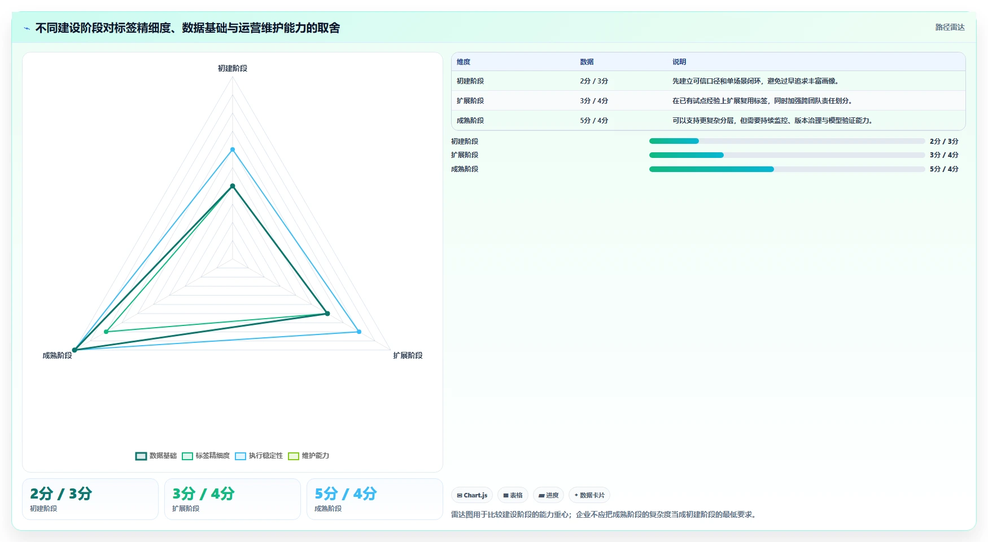
Task: Click the 2分 / 3分 初建阶段 stat card
Action: (90, 499)
